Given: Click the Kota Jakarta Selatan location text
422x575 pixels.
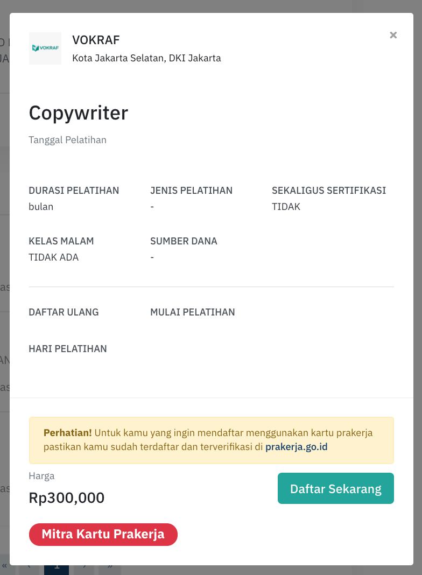Looking at the screenshot, I should click(x=146, y=58).
